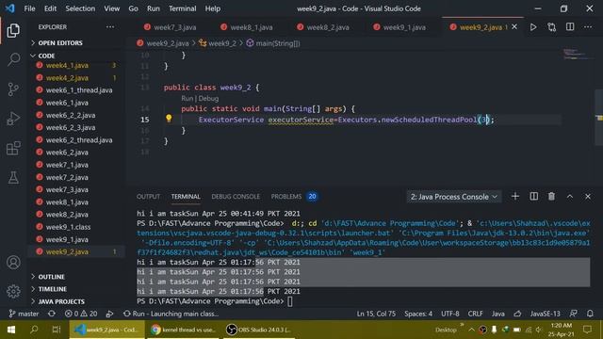Screen dimensions: 603x339
Task: Expand the TIMELINE section
Action: [x=53, y=289]
